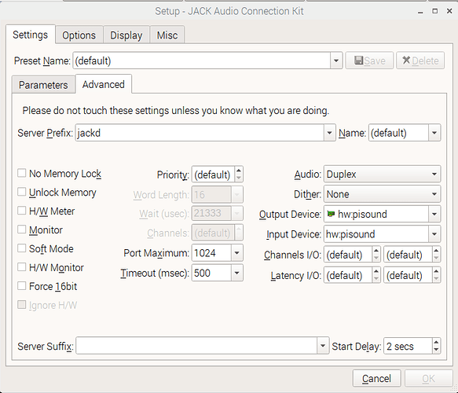Image resolution: width=458 pixels, height=393 pixels.
Task: Maximize the JACK Setup window
Action: tap(435, 11)
